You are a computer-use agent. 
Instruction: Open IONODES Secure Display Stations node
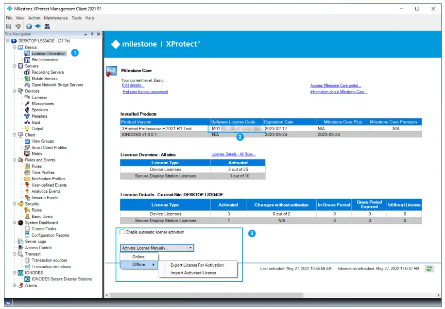61,279
